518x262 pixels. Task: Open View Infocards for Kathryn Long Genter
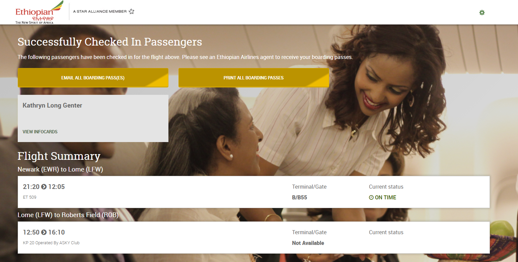click(40, 132)
